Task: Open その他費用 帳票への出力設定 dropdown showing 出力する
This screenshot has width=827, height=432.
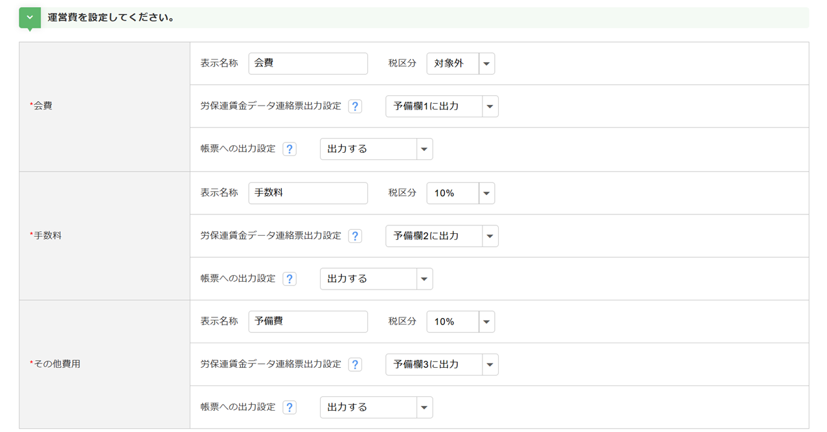Action: (x=376, y=407)
